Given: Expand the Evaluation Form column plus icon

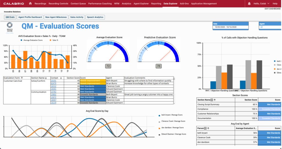Looking at the screenshot, I should pos(22,78).
